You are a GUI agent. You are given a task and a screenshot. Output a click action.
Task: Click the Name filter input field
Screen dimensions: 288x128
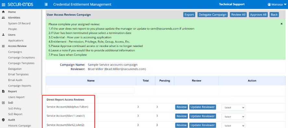click(91, 91)
